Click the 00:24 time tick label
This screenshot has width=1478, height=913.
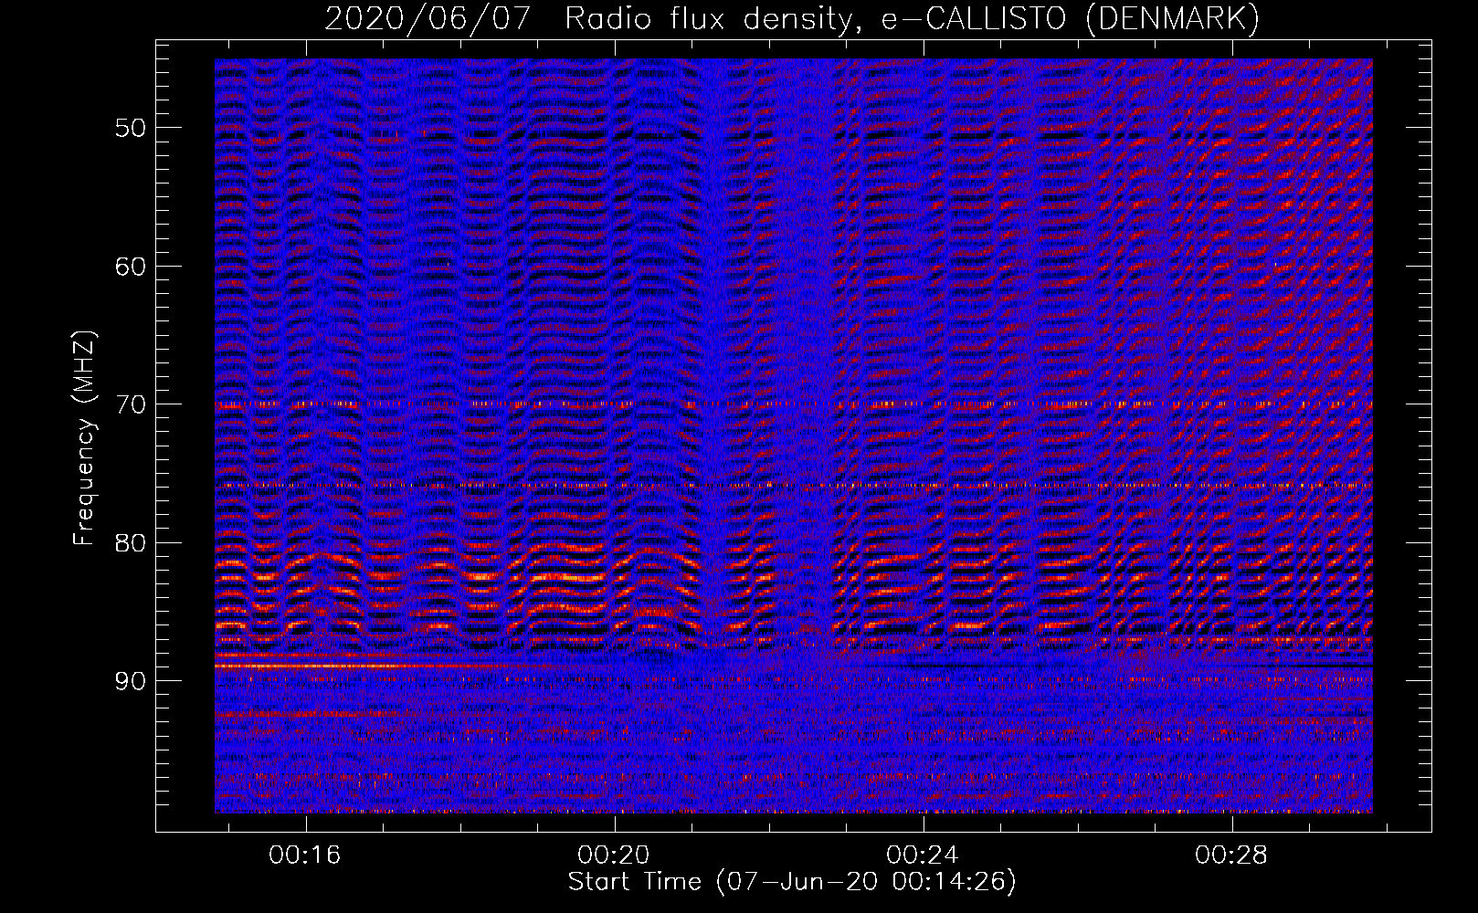(x=923, y=855)
